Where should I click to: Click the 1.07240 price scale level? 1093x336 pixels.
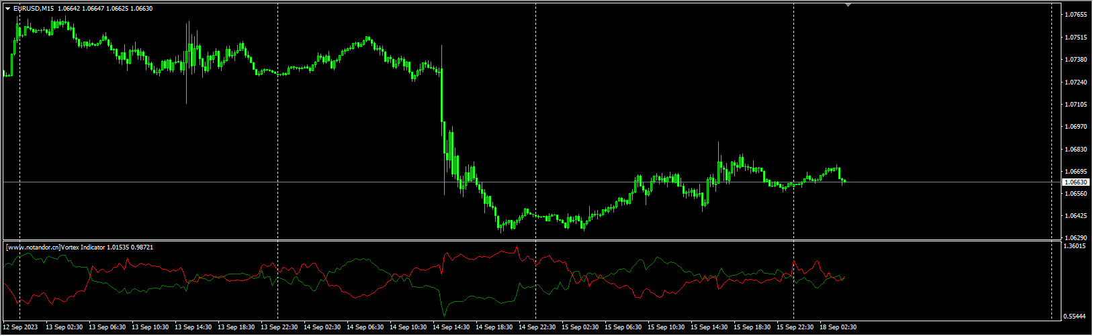point(1077,82)
